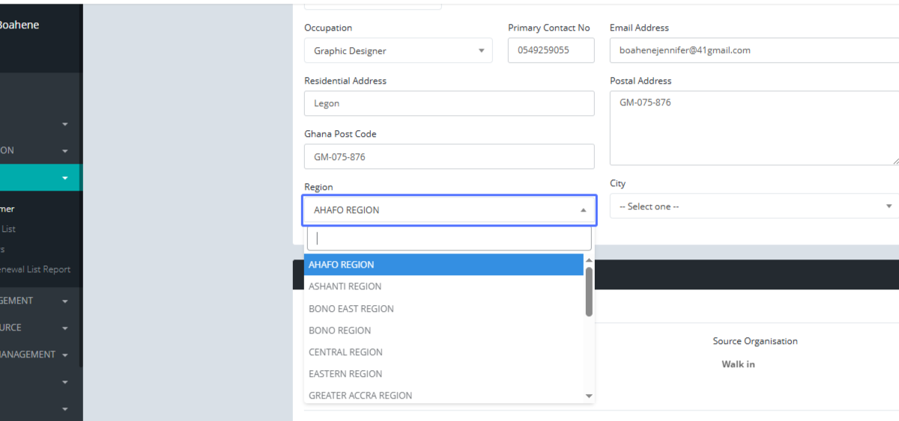Screen dimensions: 899x421
Task: Click the scroll-up arrow in the region list
Action: 589,260
